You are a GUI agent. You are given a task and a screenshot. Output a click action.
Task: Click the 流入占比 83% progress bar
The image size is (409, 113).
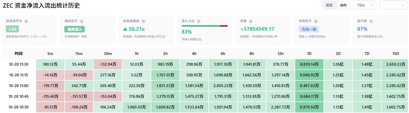[205, 26]
